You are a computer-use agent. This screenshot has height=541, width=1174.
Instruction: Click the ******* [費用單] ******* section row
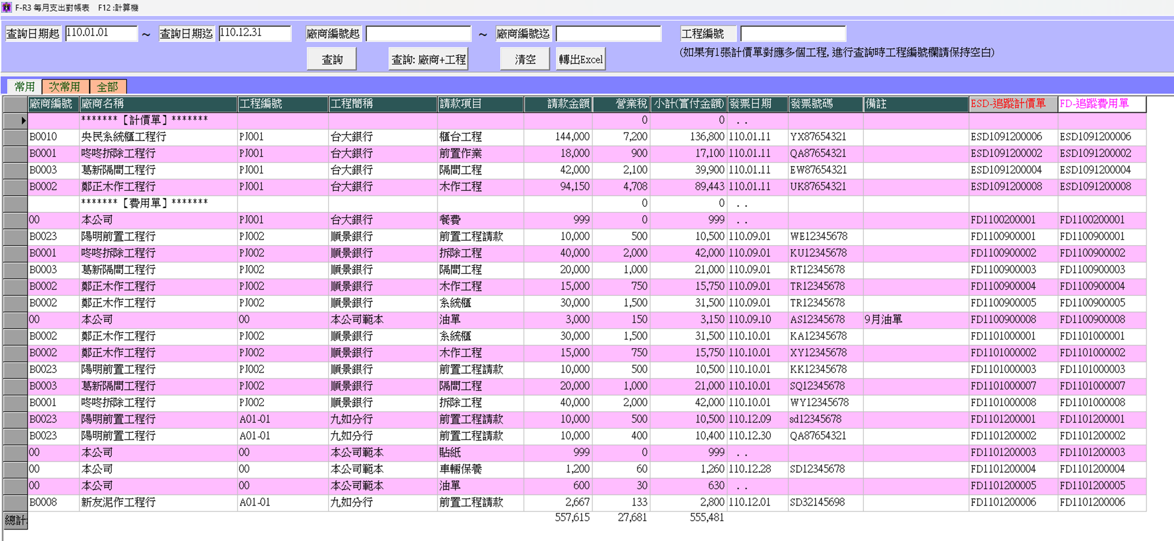[x=587, y=203]
